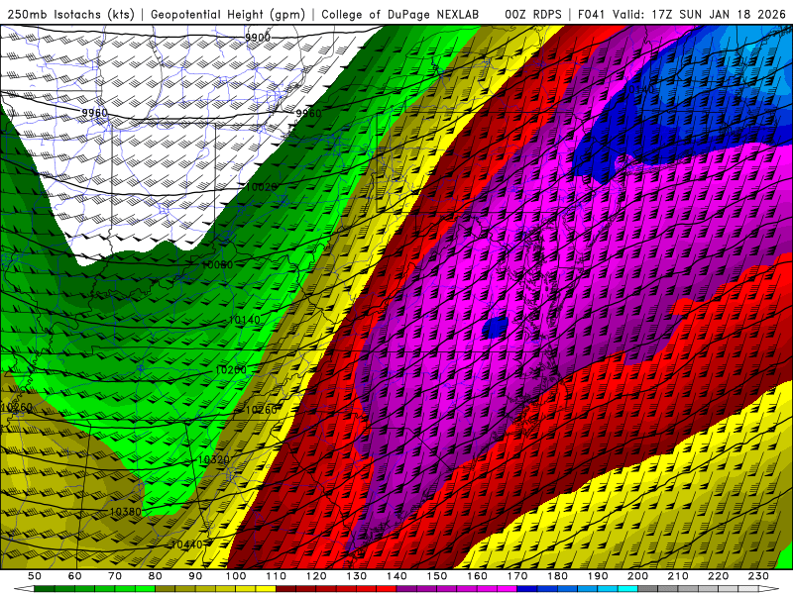Click the 190 knot legend label

tap(598, 576)
